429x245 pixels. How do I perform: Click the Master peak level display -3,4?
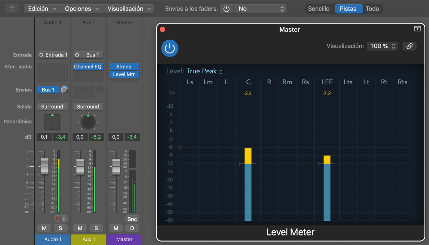coord(132,137)
